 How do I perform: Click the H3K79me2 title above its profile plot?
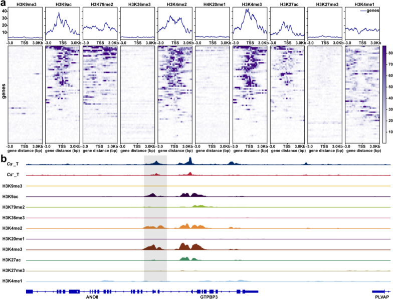[x=102, y=4]
